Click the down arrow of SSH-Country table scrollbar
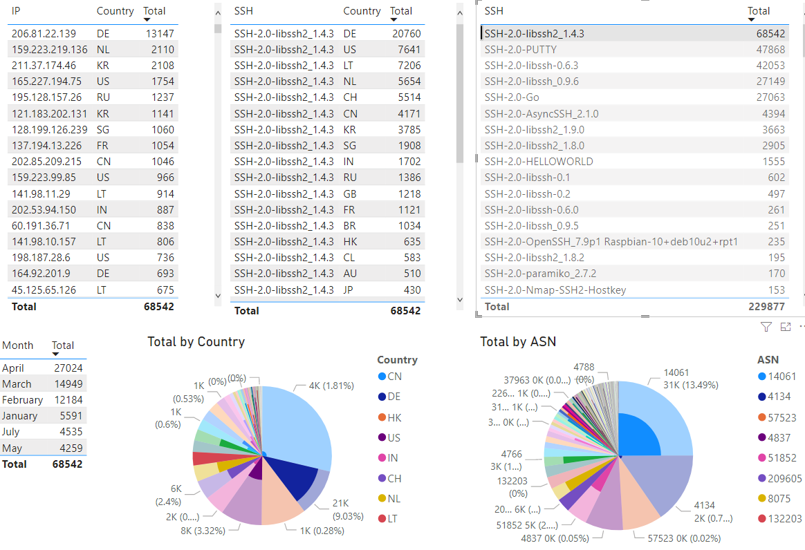The height and width of the screenshot is (550, 805). [x=461, y=300]
